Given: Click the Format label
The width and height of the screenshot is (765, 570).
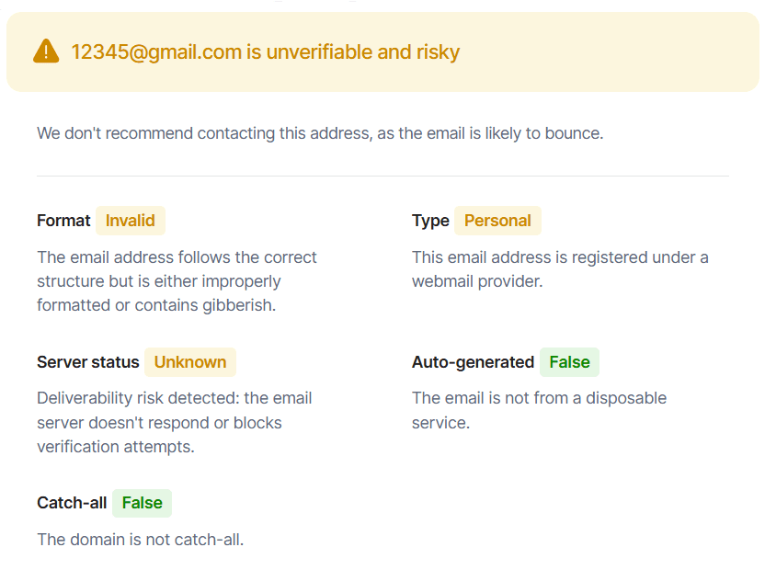Looking at the screenshot, I should (63, 221).
